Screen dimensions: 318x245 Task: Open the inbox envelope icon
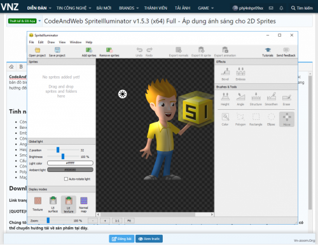pos(271,8)
